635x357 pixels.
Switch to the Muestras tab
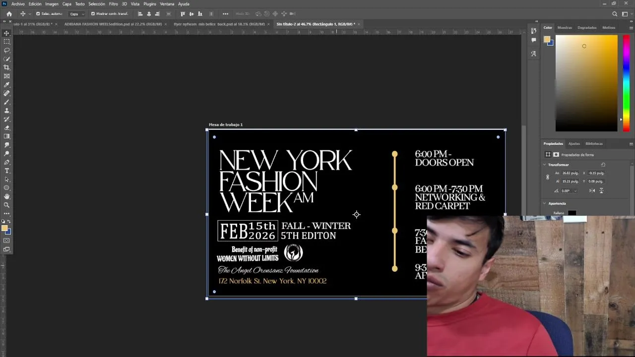pyautogui.click(x=565, y=28)
